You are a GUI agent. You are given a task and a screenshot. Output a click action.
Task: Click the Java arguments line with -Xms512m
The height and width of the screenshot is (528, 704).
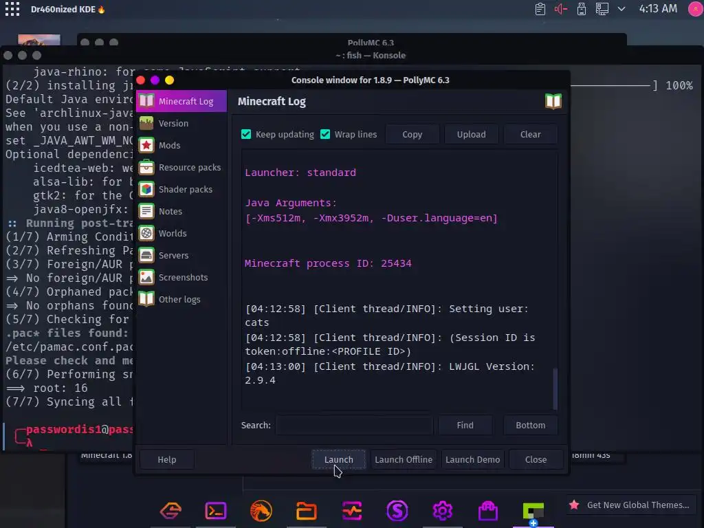click(371, 218)
